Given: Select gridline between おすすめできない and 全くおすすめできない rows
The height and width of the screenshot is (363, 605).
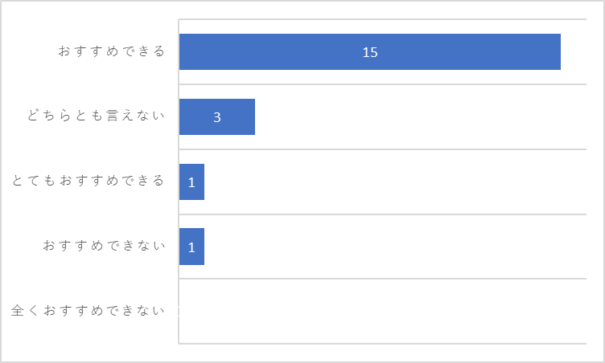Looking at the screenshot, I should click(382, 278).
